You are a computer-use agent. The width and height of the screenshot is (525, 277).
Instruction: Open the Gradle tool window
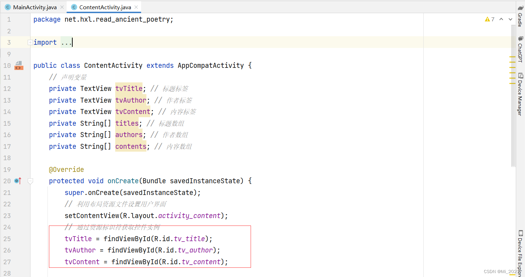(x=520, y=16)
